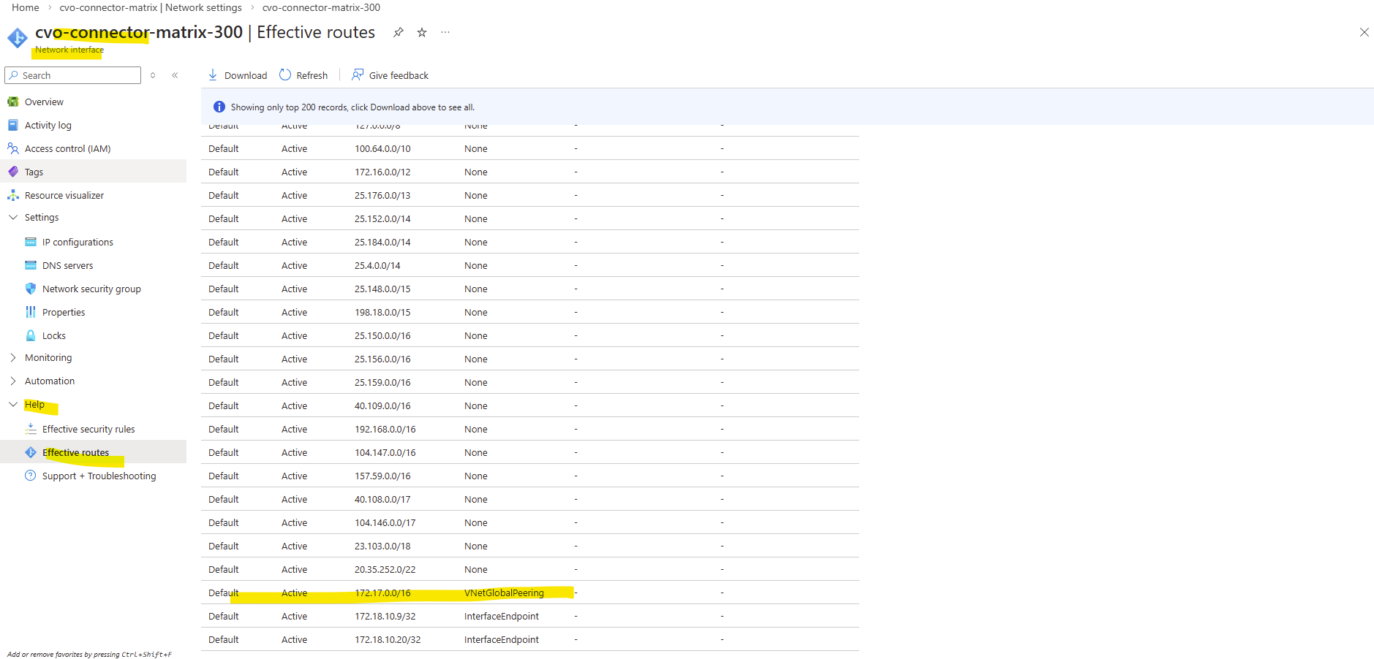Click the Locks padlock icon
Screen dimensions: 1374x659
coord(31,335)
